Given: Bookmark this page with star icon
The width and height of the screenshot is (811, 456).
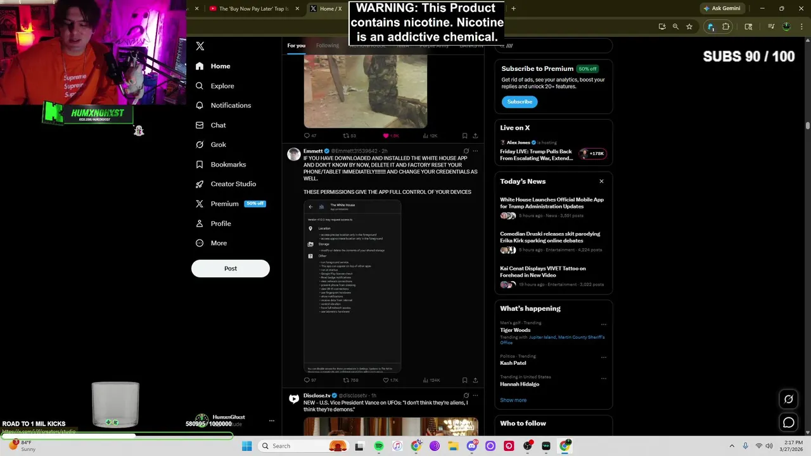Looking at the screenshot, I should (x=689, y=27).
